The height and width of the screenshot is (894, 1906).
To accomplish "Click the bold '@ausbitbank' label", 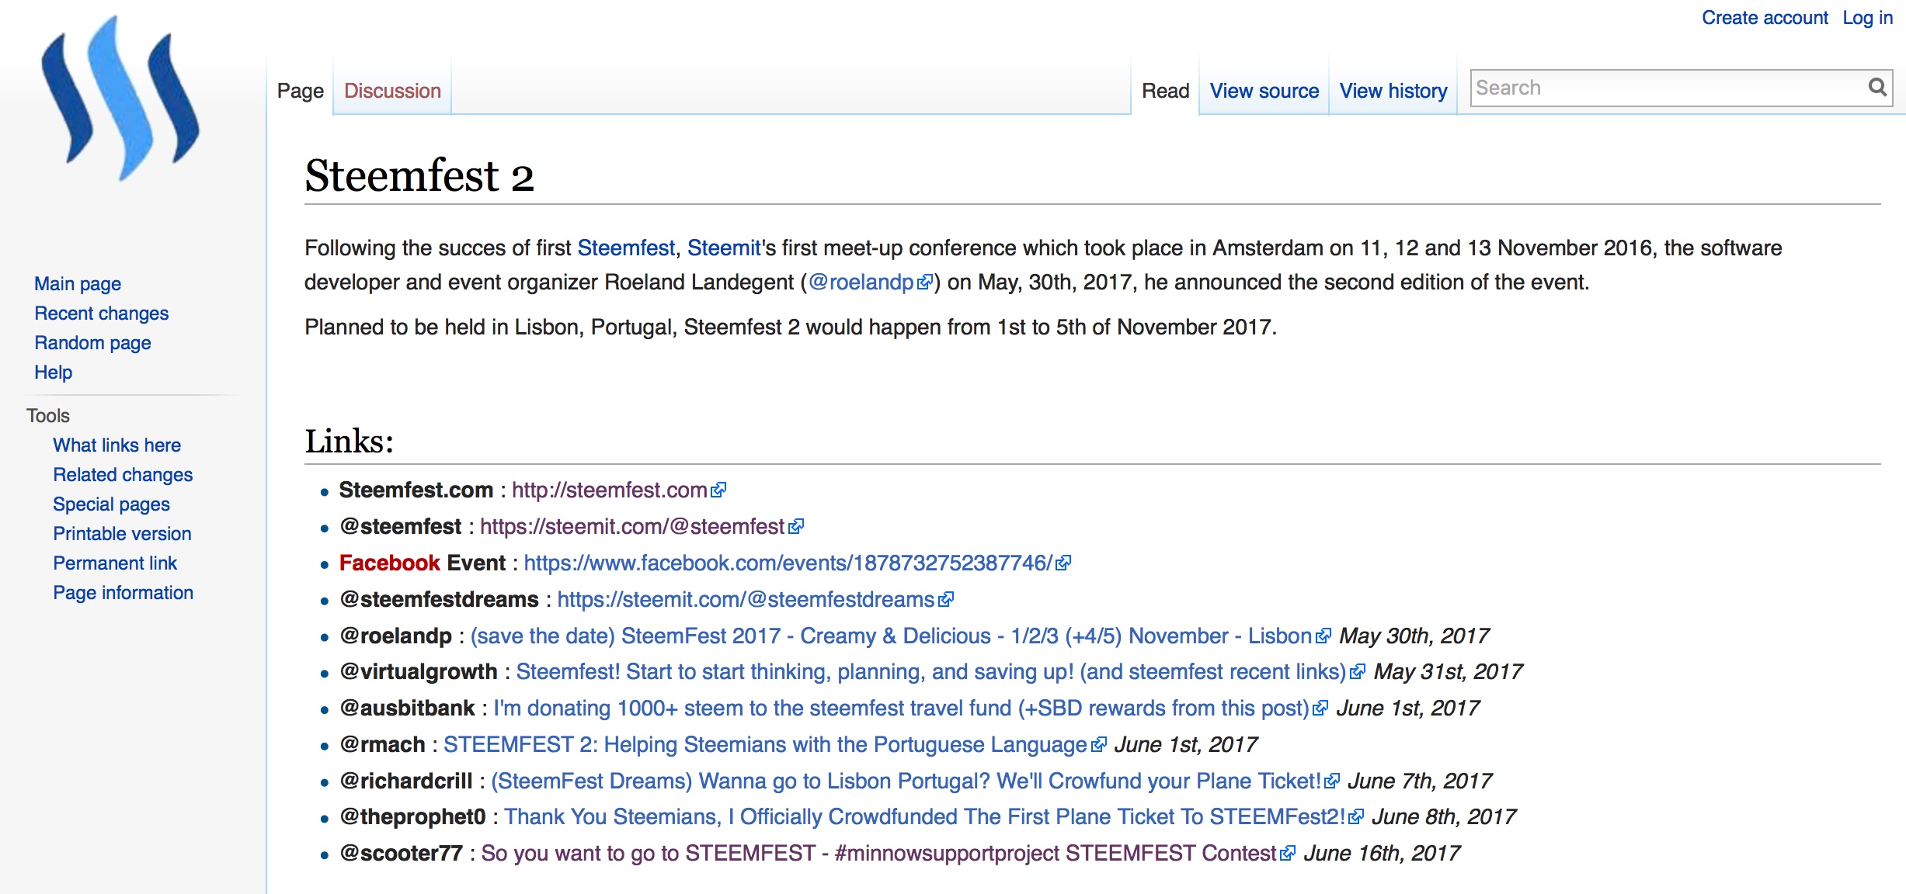I will click(x=407, y=709).
